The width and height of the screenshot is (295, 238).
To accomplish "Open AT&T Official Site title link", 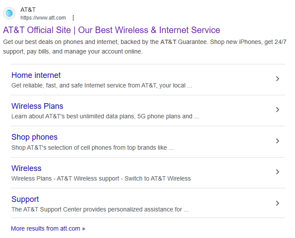I will (111, 30).
